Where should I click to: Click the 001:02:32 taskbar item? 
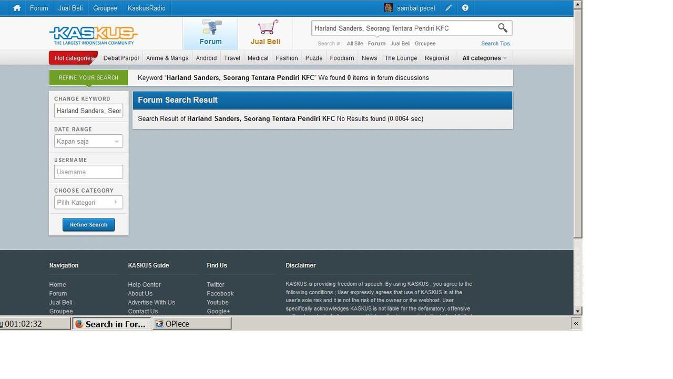pyautogui.click(x=35, y=324)
